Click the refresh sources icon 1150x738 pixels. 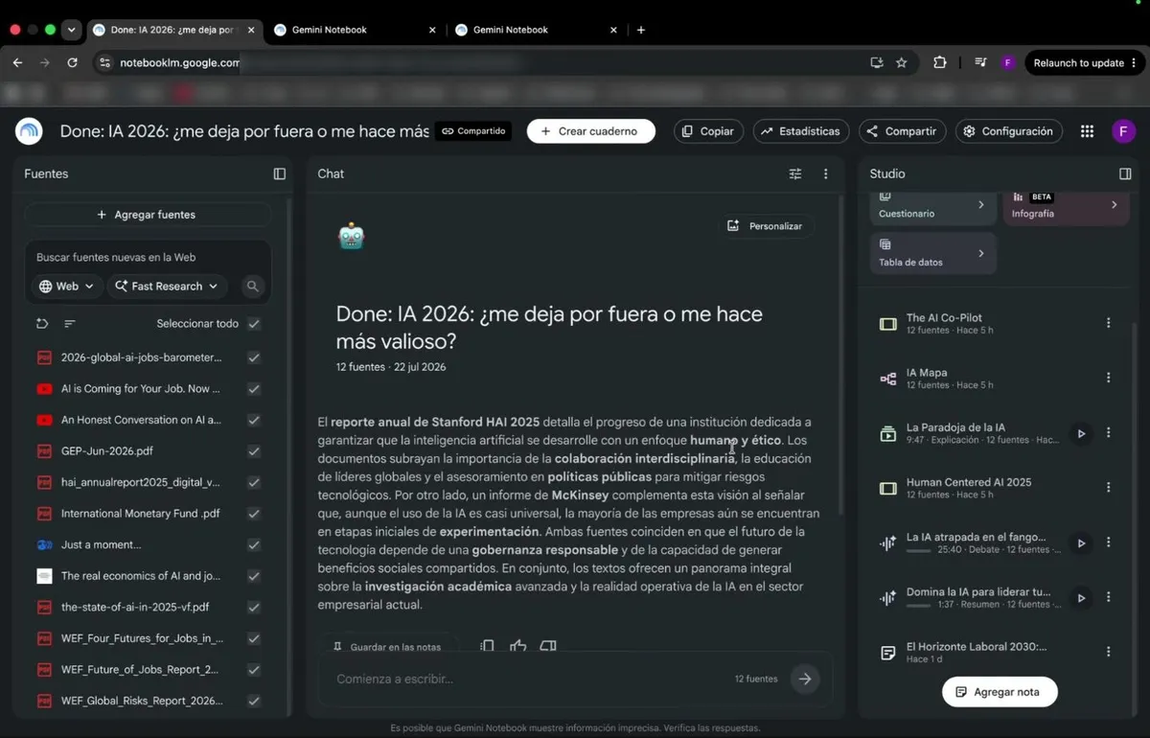[42, 324]
